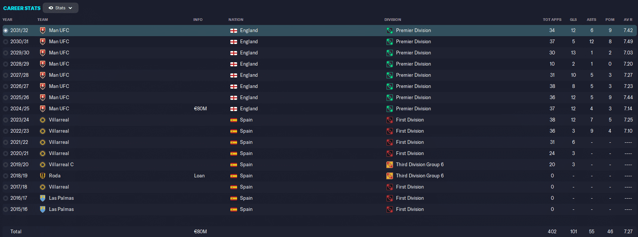
Task: Open Villarreal C team link for 2019/20
Action: tap(61, 165)
